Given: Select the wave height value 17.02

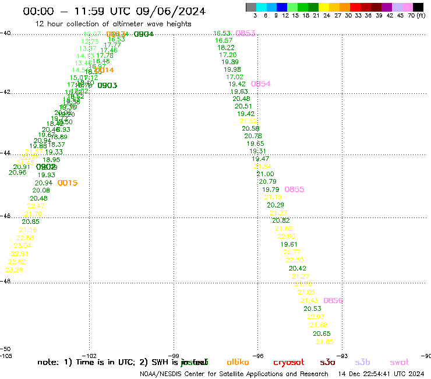Looking at the screenshot, I should [x=235, y=77].
